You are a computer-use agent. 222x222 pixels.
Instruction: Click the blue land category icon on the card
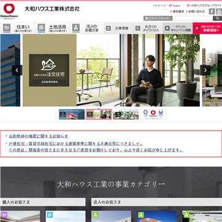click(x=50, y=215)
